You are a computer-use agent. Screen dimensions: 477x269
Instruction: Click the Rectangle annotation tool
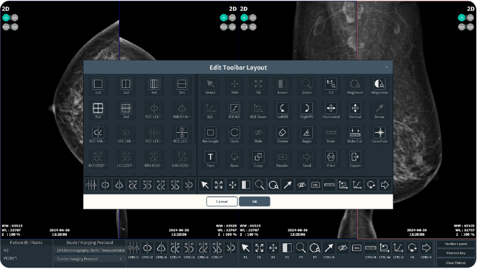210,133
